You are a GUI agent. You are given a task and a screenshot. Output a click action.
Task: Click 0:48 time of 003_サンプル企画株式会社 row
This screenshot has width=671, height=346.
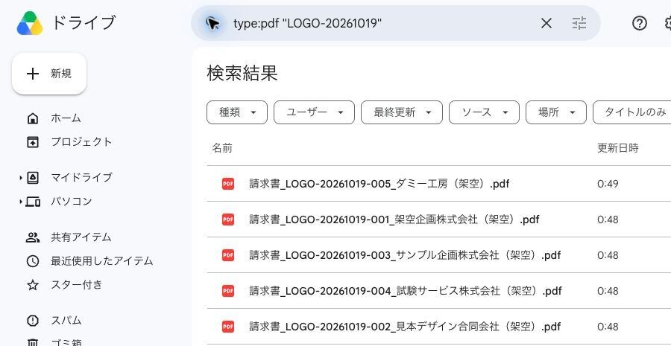(x=608, y=255)
